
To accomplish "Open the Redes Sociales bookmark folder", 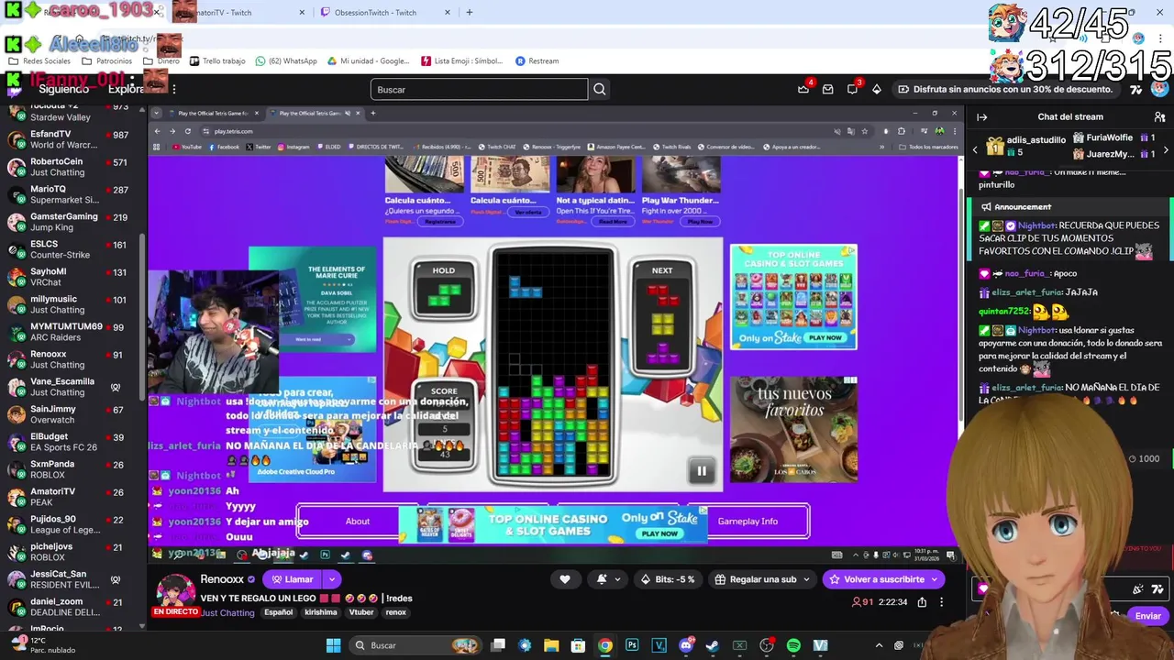I will pos(39,60).
